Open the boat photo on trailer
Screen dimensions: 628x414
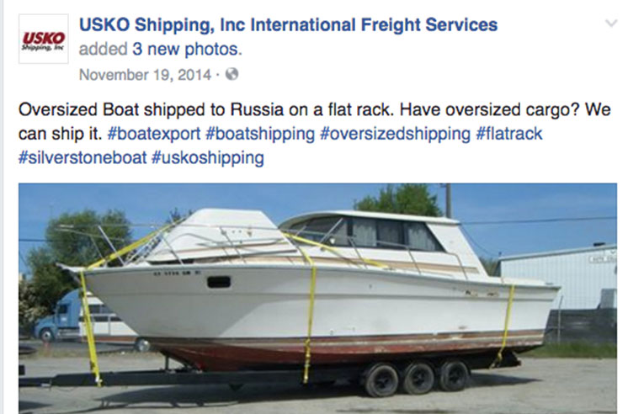[x=317, y=299]
